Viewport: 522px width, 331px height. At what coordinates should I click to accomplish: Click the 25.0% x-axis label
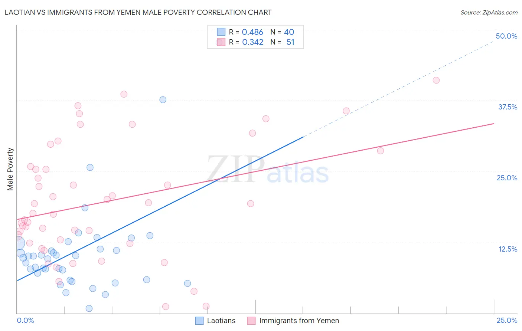(x=507, y=320)
